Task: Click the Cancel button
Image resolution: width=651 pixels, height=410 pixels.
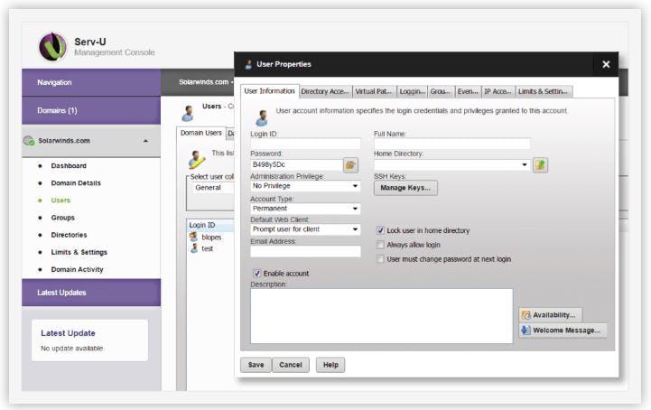Action: click(291, 365)
